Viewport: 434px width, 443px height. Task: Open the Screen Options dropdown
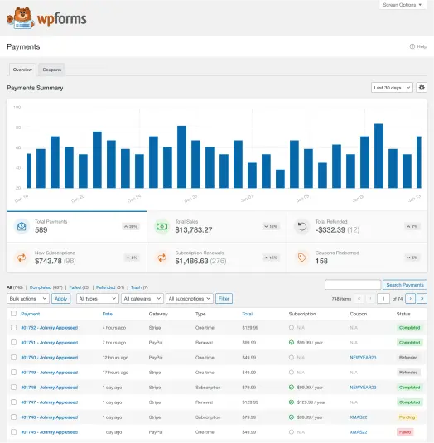tap(403, 5)
